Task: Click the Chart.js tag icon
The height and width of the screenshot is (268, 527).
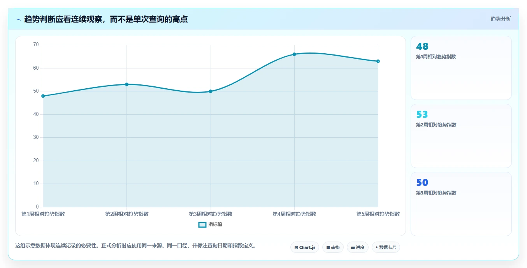Action: click(x=296, y=247)
